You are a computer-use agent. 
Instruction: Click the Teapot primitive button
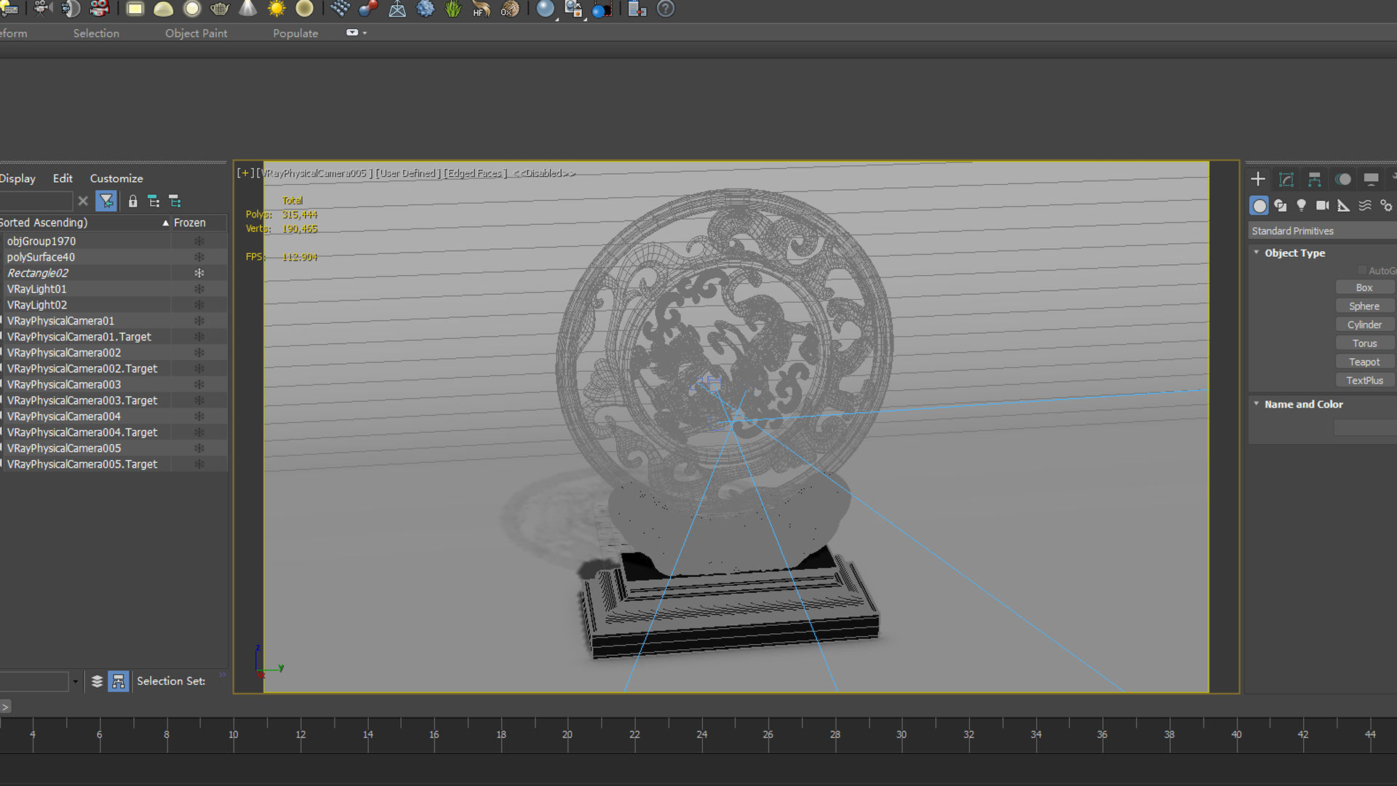(x=1364, y=362)
